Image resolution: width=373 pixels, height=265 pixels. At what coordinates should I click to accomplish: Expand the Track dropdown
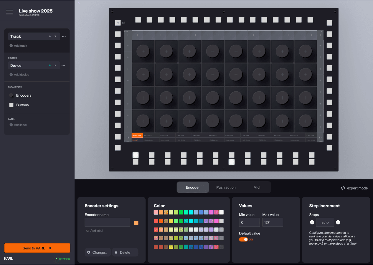(x=55, y=36)
